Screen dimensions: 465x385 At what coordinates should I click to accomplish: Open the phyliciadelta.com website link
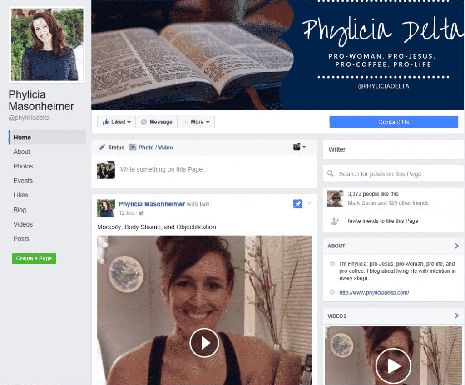374,292
